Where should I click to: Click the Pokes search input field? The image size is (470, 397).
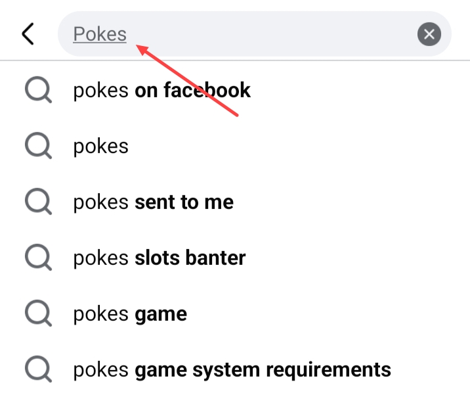coord(263,34)
